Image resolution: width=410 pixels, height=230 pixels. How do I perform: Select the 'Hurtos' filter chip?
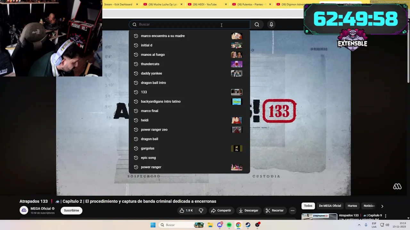[352, 206]
